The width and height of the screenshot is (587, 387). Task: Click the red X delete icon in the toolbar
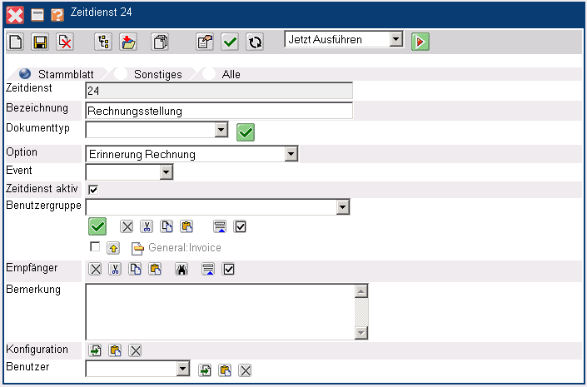(x=64, y=42)
